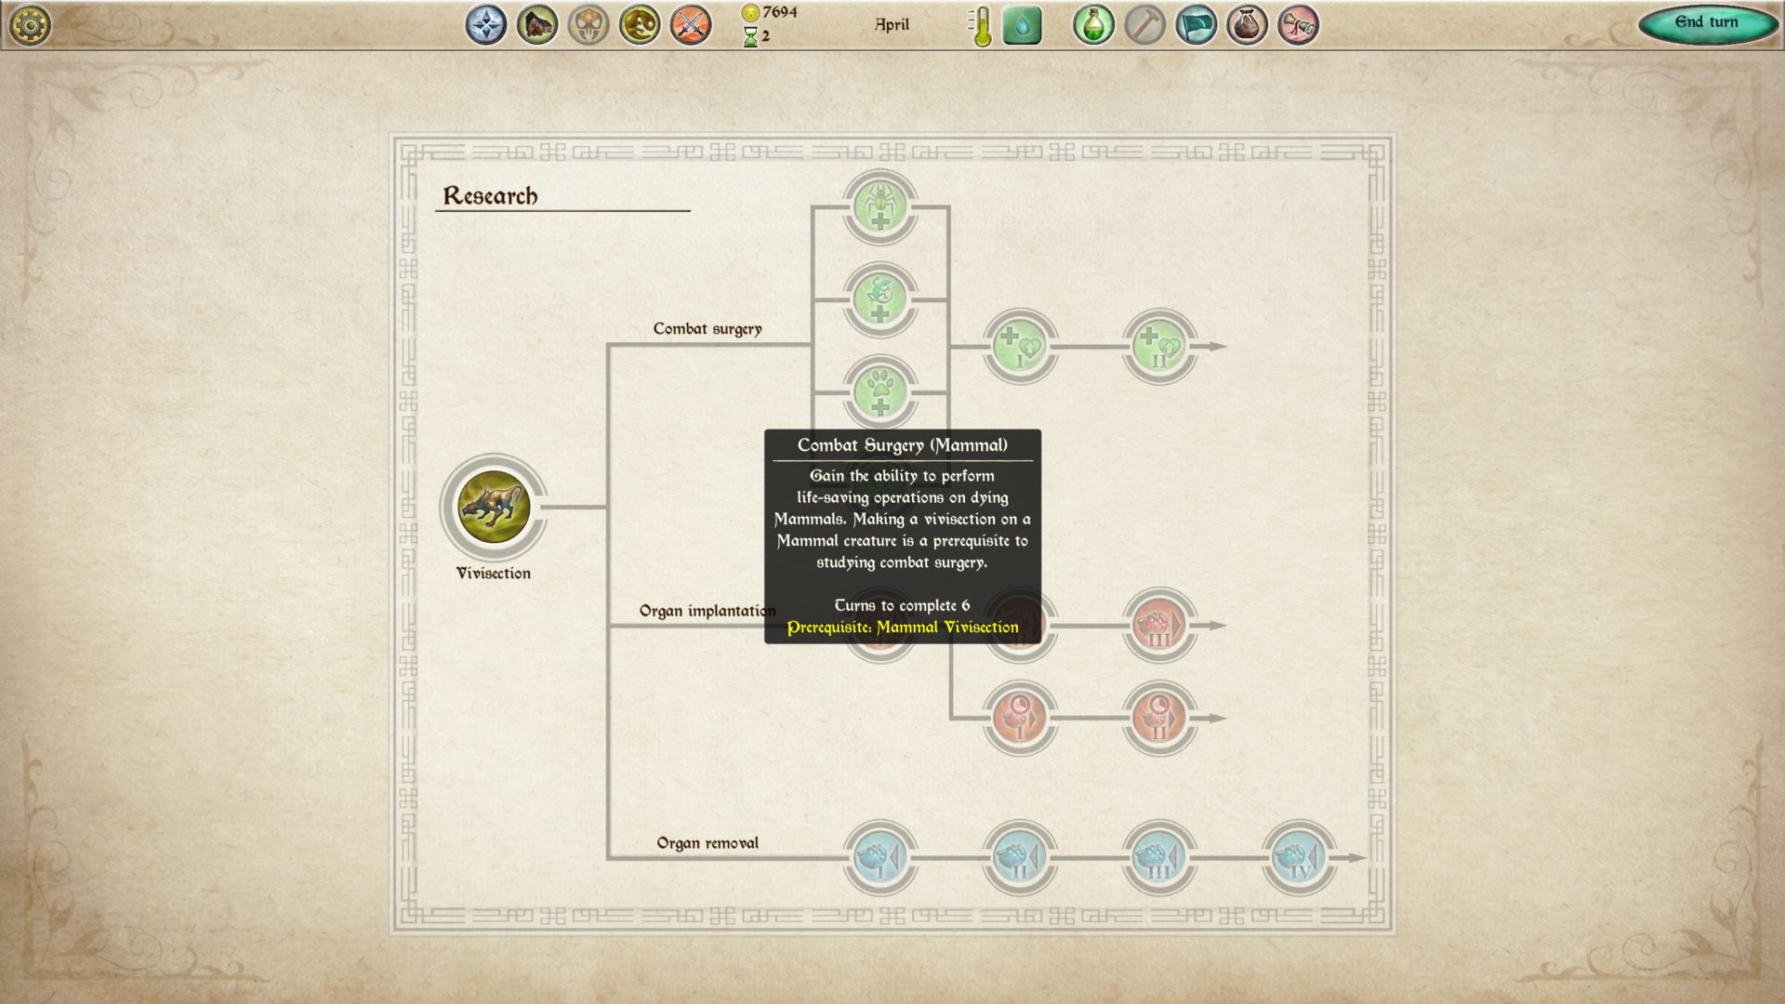Viewport: 1785px width, 1004px height.
Task: Select the lizard combat surgery node
Action: click(x=880, y=299)
